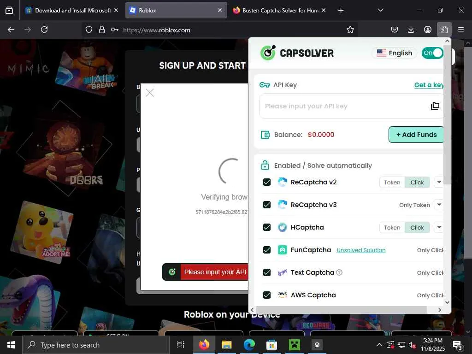Screen dimensions: 472x354
Task: Uncheck the FunCaptcha checkbox
Action: (x=267, y=250)
